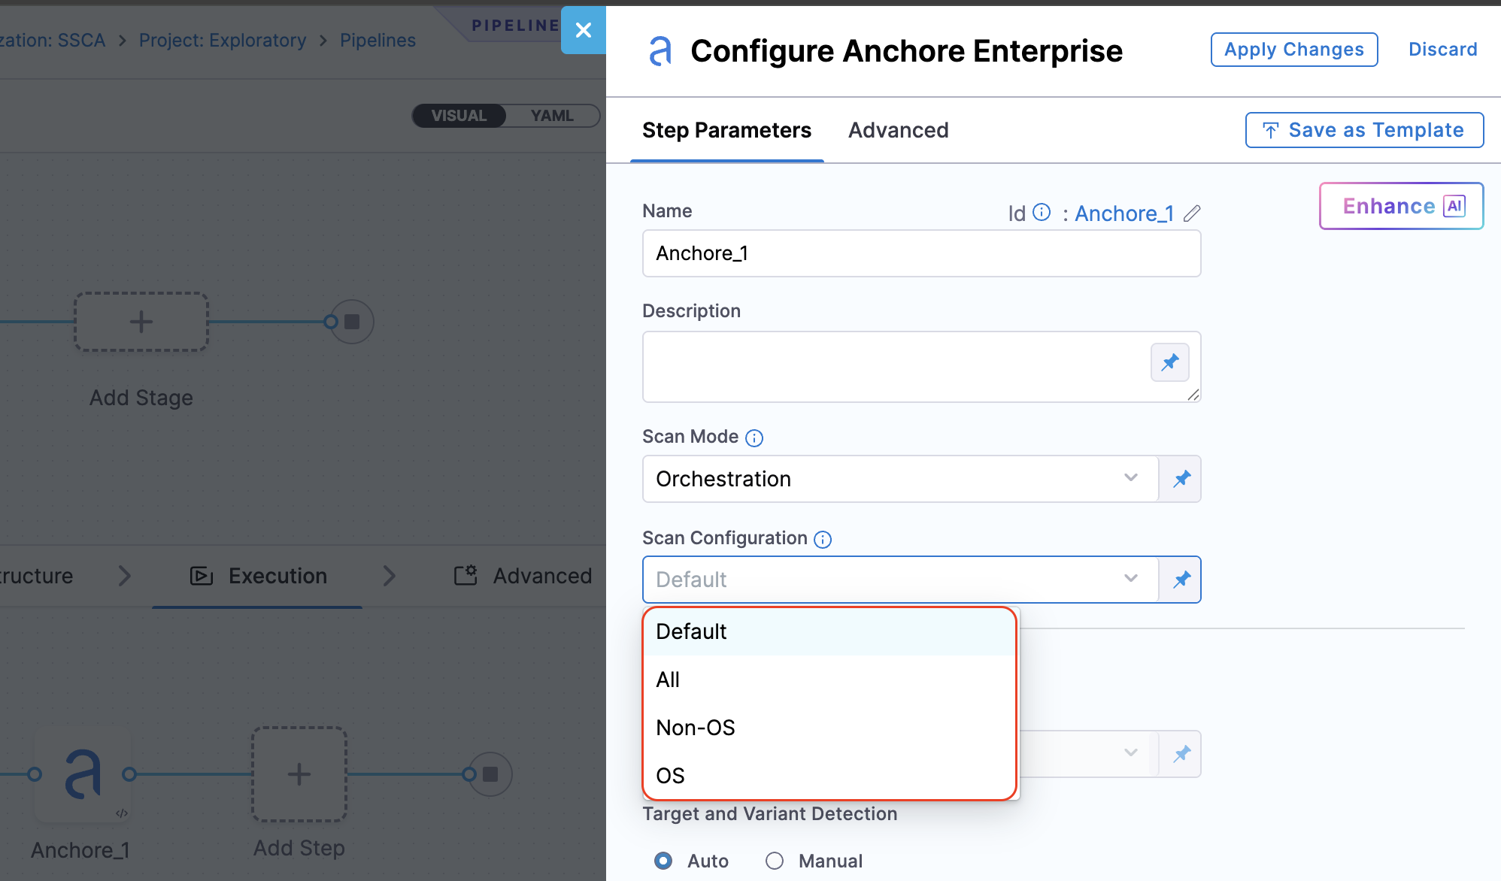Click the Scan Configuration info icon
Viewport: 1501px width, 881px height.
point(823,540)
